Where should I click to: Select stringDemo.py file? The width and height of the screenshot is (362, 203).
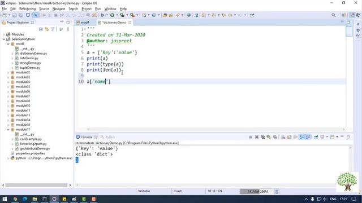click(x=30, y=63)
